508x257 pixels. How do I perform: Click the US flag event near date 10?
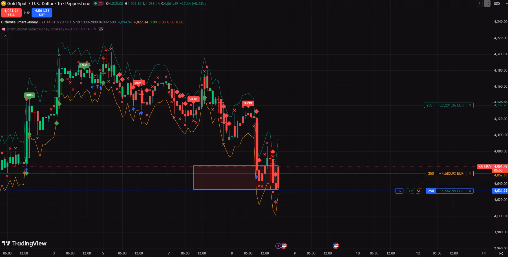click(336, 246)
